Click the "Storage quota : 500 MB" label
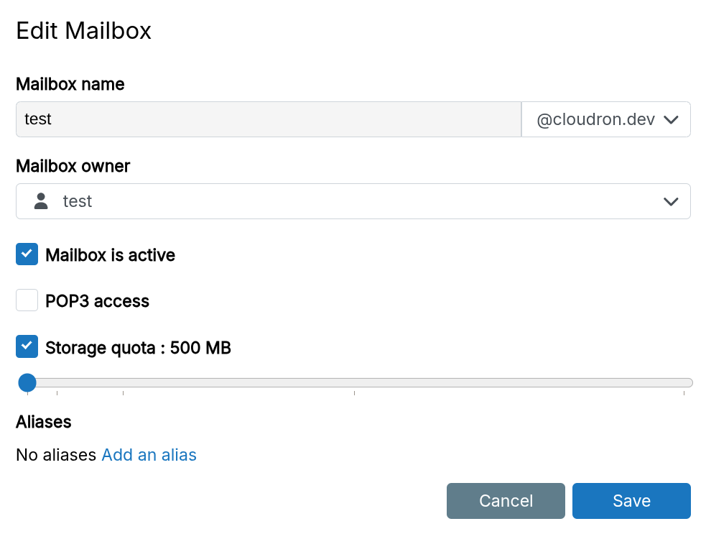This screenshot has width=706, height=534. click(x=138, y=348)
